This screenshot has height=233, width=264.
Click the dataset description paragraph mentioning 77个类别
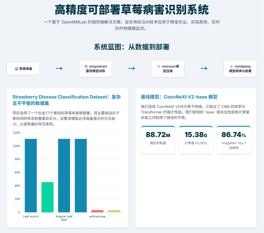click(x=66, y=119)
